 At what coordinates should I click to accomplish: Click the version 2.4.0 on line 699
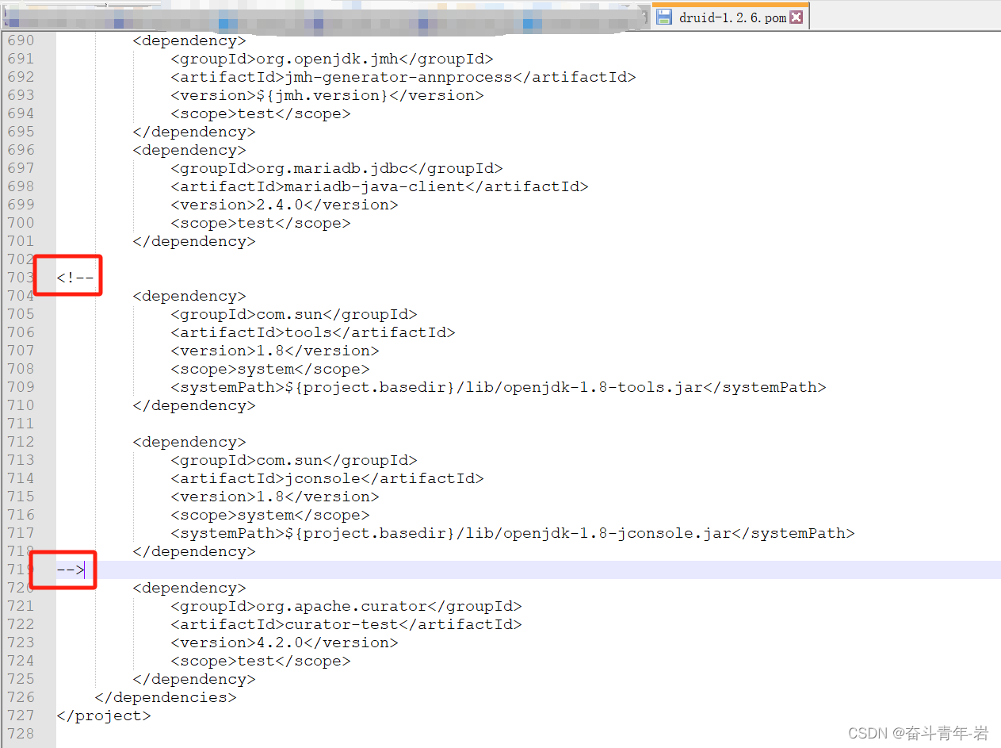coord(277,204)
